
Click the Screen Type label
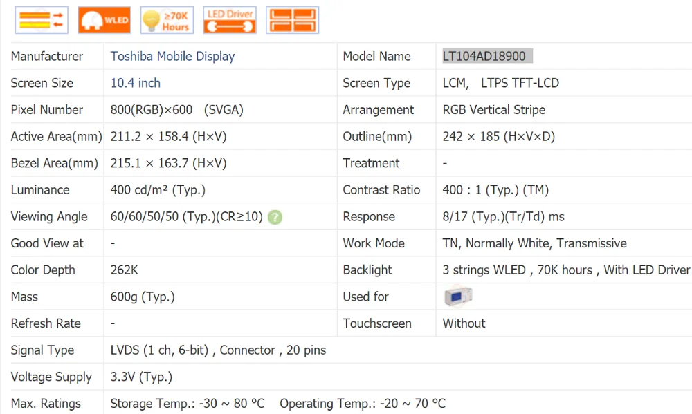coord(376,83)
